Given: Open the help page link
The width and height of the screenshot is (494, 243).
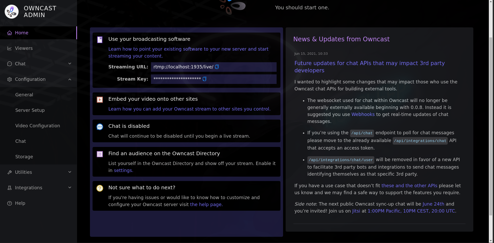Looking at the screenshot, I should [206, 204].
